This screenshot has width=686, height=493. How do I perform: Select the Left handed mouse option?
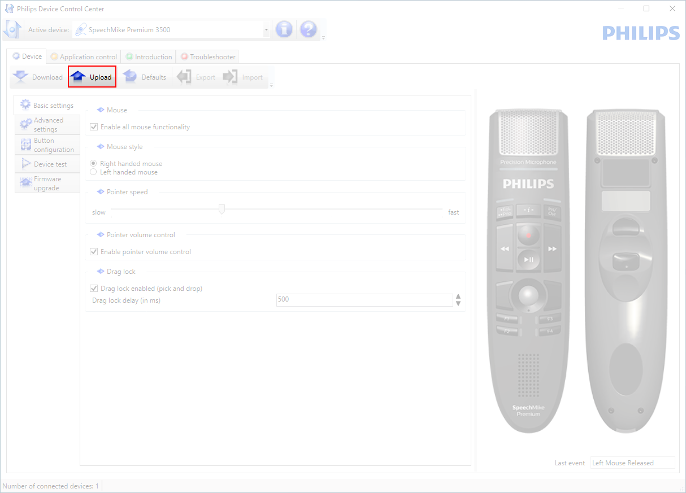93,172
